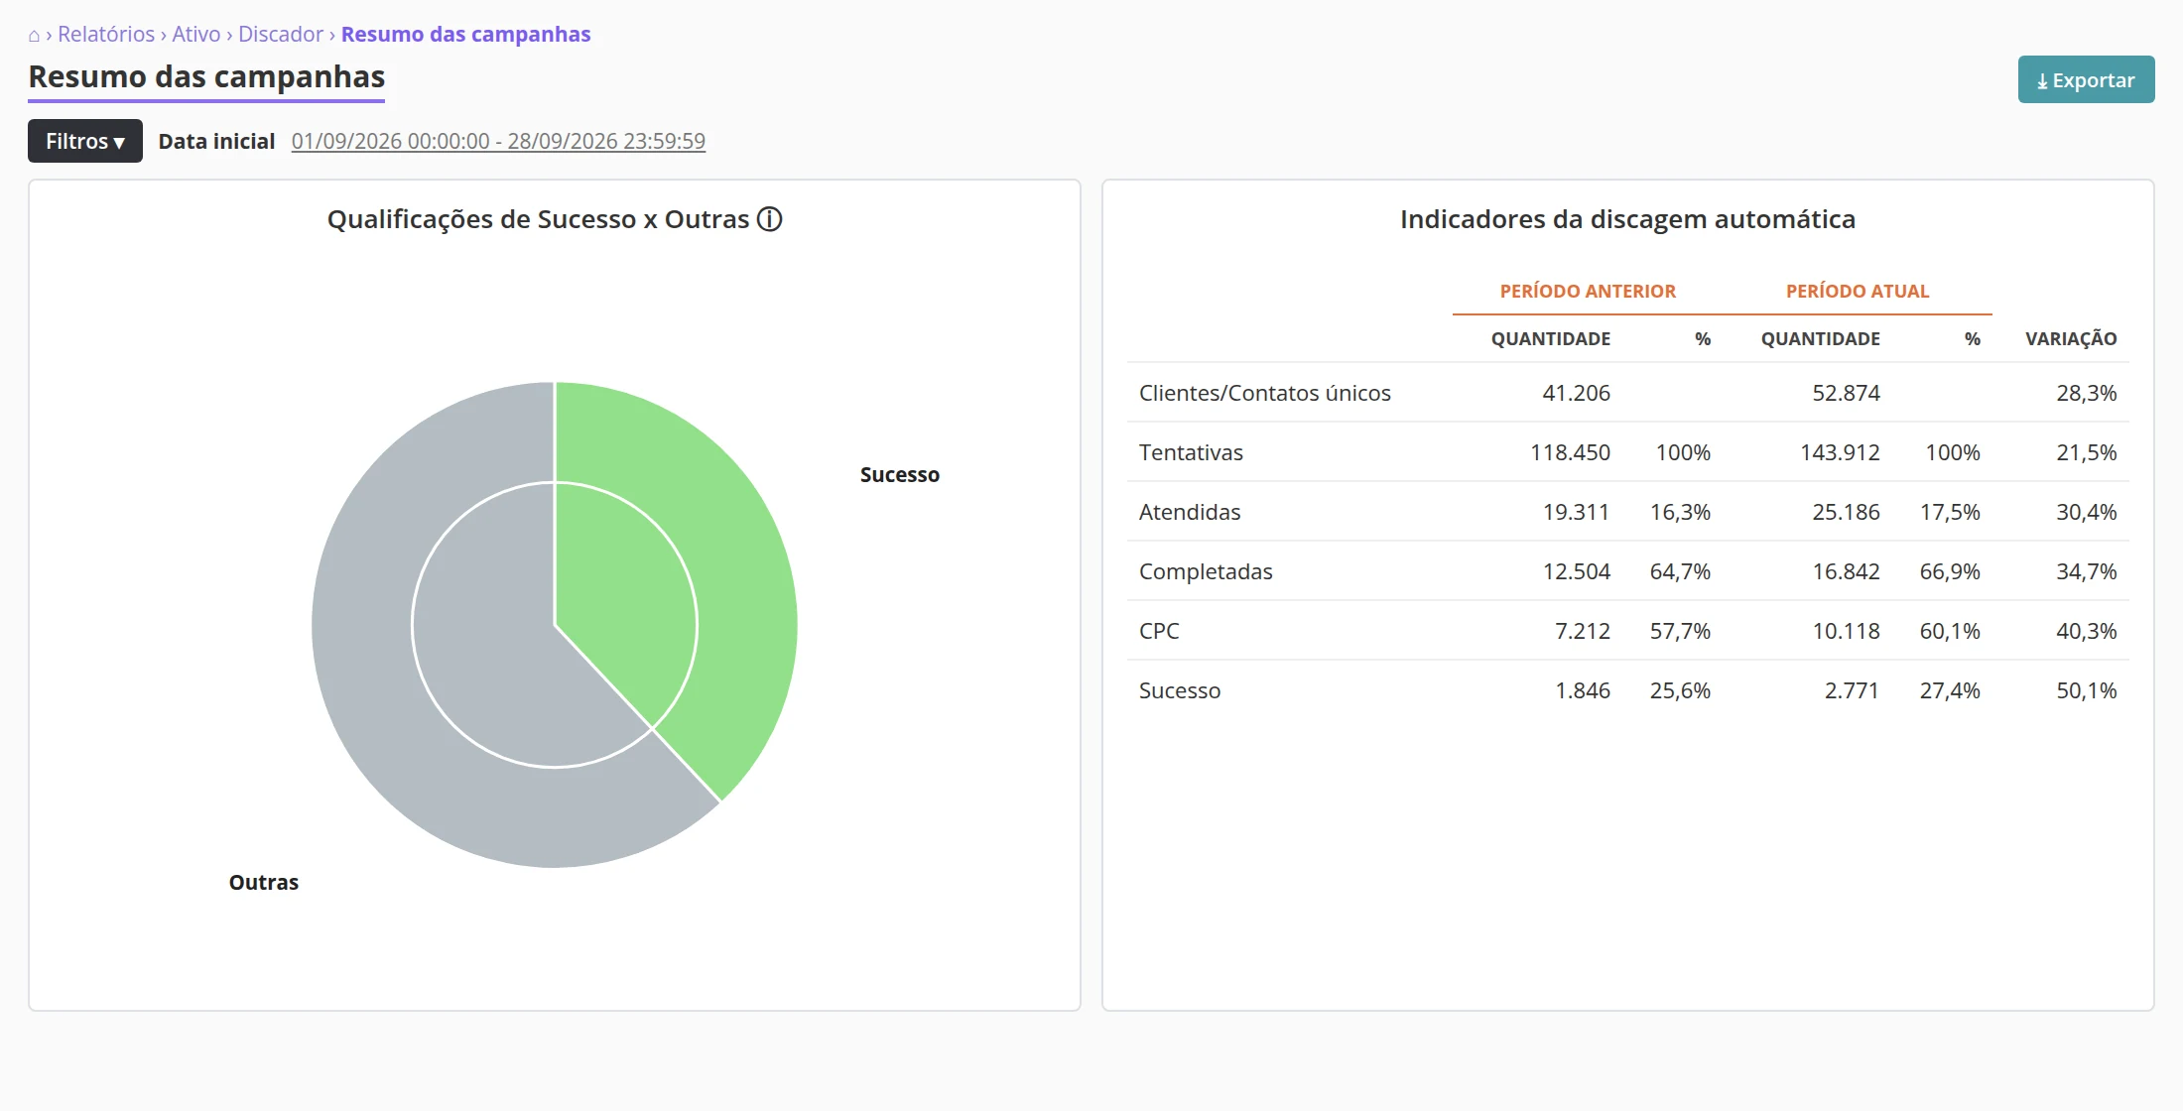The image size is (2183, 1111).
Task: Click the Indicadores da discagem automática title
Action: point(1627,219)
